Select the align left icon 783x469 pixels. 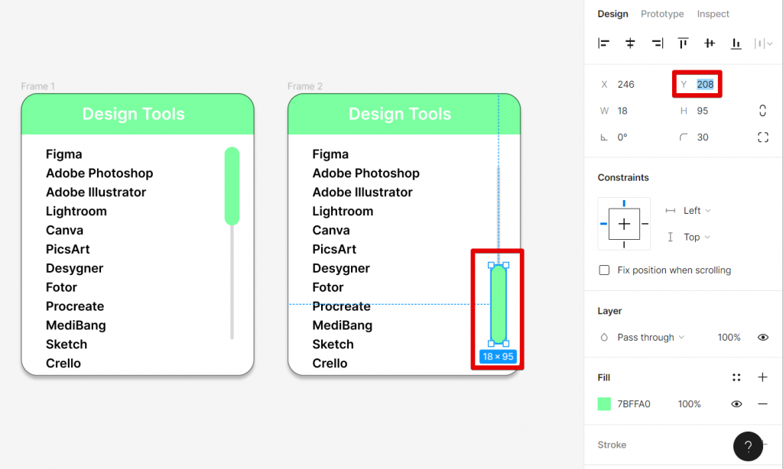(603, 44)
